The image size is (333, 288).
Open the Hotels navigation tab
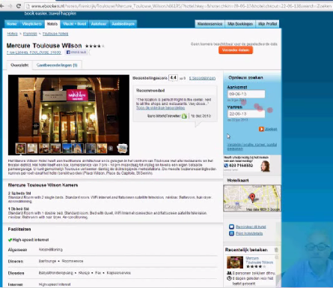pyautogui.click(x=52, y=24)
